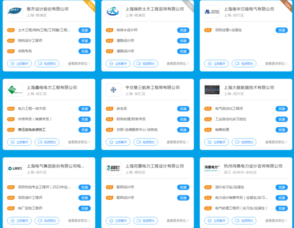The width and height of the screenshot is (294, 228).
Task: Click 上海南华兰陵电气 company logo
Action: pyautogui.click(x=212, y=12)
